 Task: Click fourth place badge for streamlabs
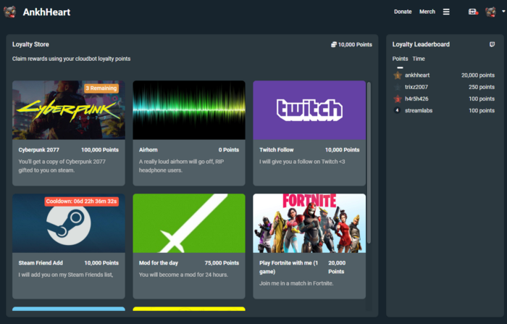tap(398, 110)
